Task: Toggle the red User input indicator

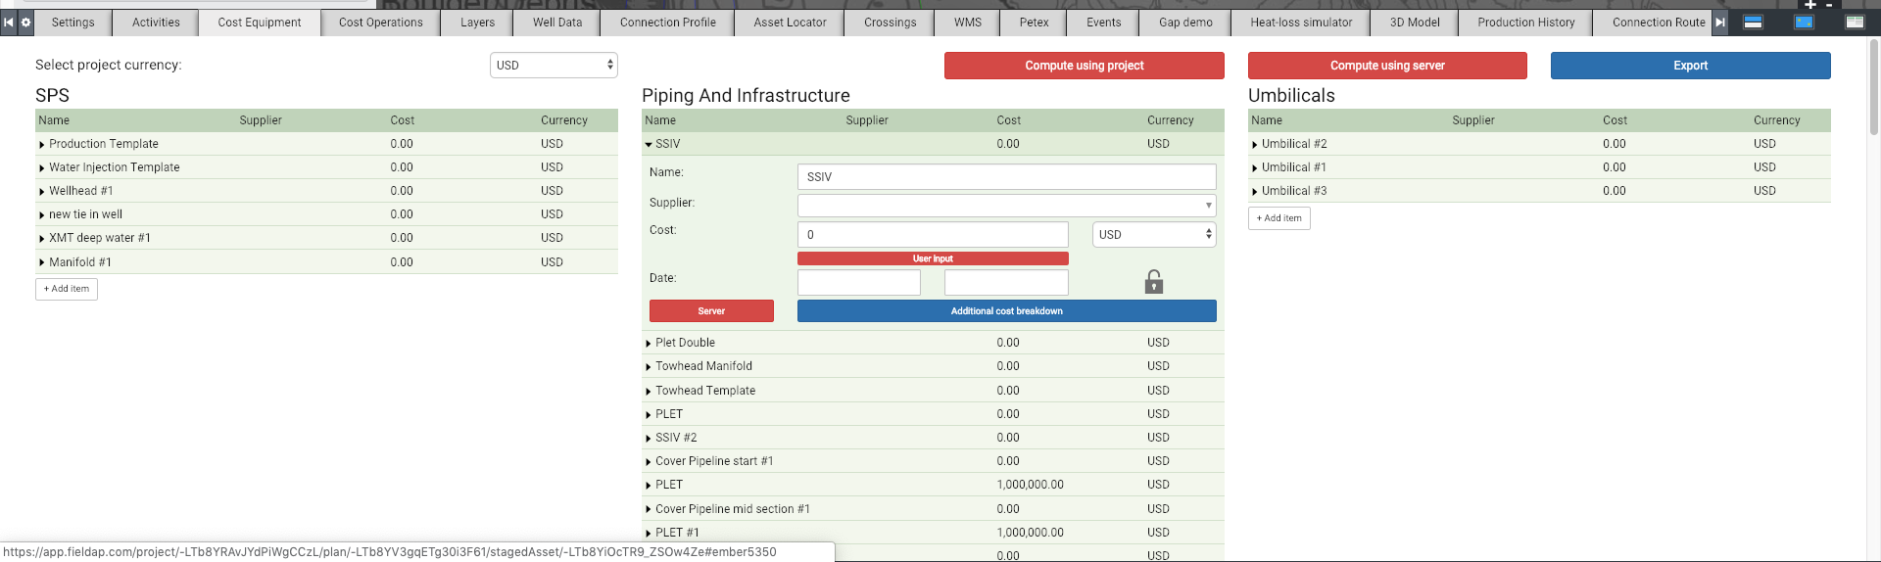Action: [933, 258]
